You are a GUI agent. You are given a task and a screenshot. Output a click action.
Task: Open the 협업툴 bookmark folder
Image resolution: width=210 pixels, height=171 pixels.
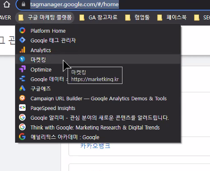(x=137, y=18)
